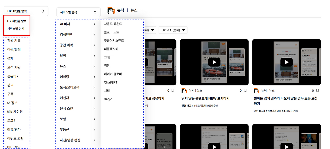Expand the AI 비서 category

[x=78, y=24]
